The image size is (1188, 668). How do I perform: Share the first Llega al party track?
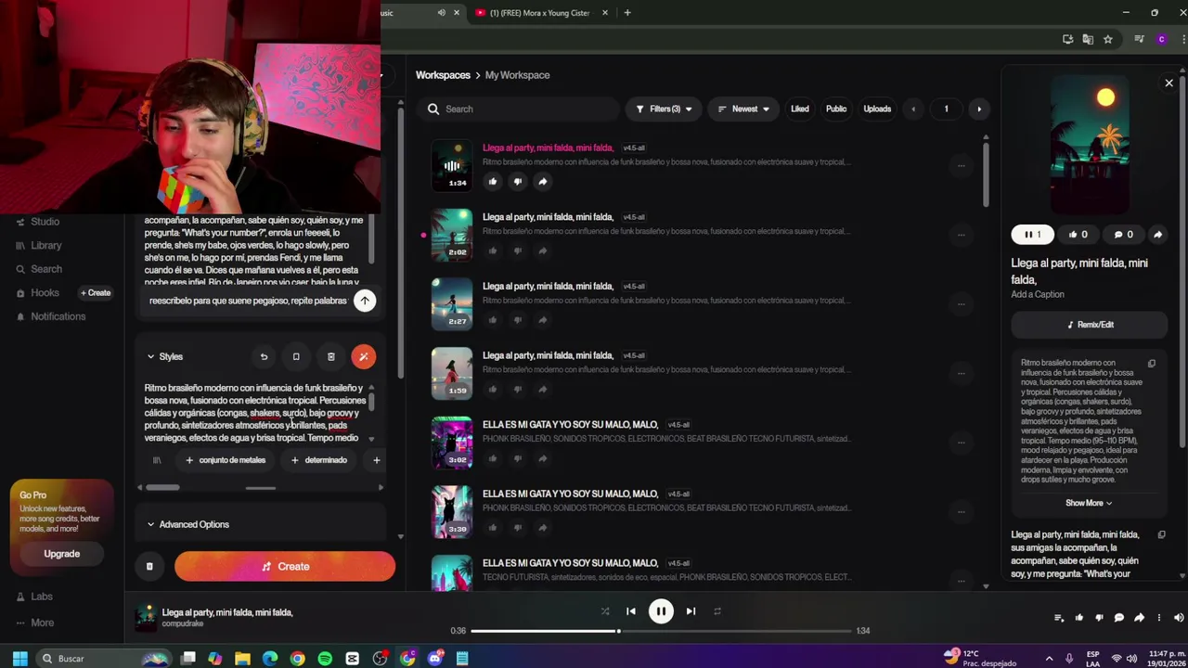click(543, 181)
